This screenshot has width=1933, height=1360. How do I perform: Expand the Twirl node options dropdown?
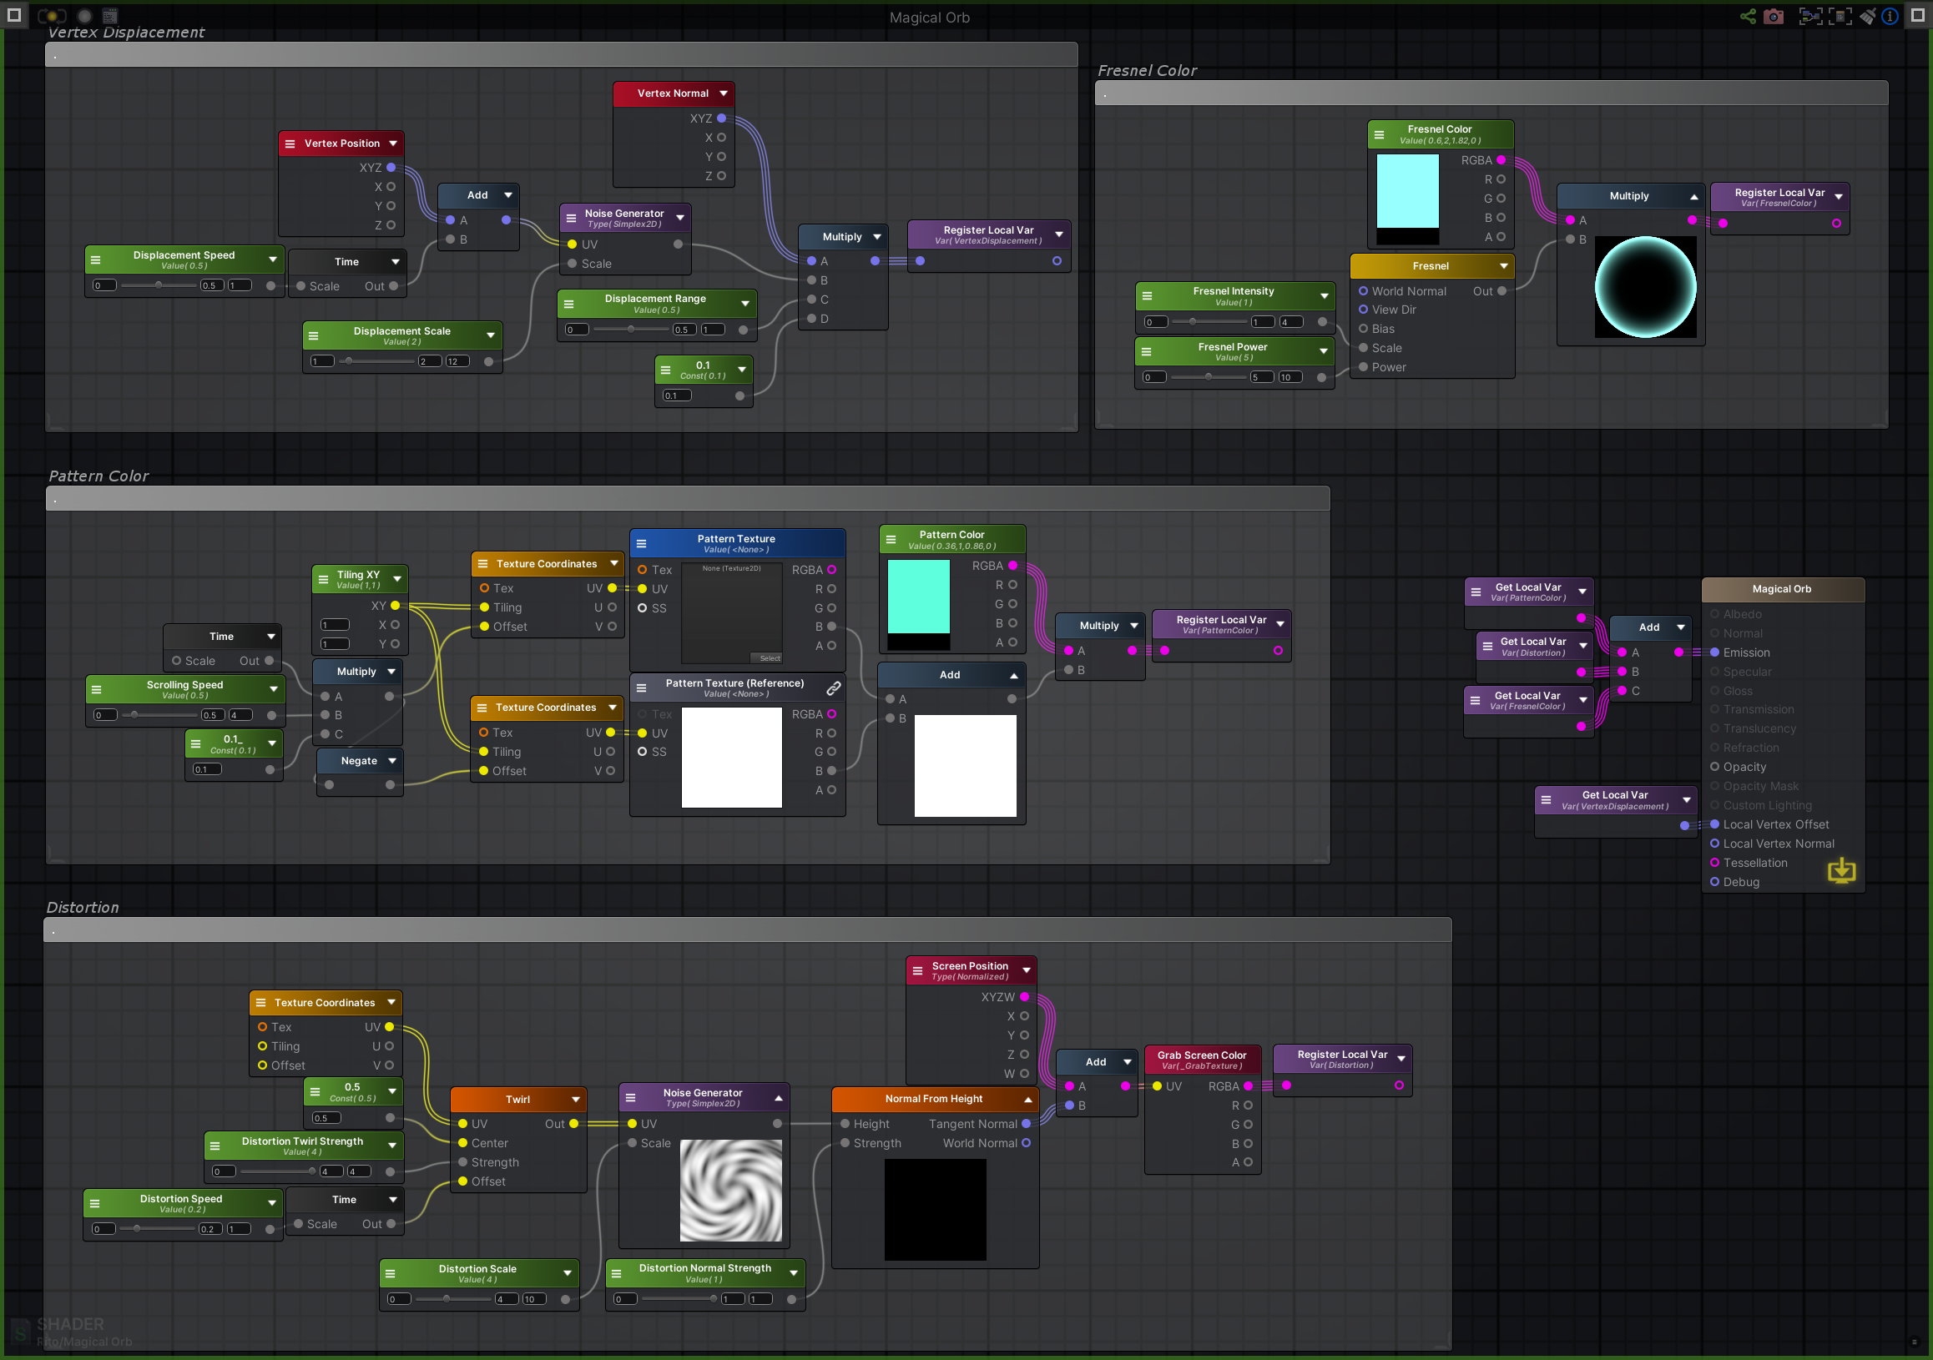tap(575, 1099)
